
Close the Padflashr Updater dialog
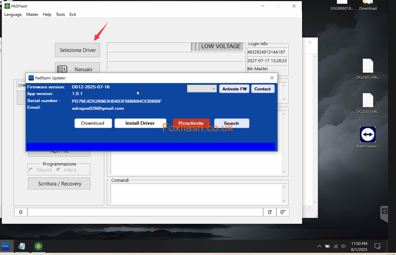[272, 78]
